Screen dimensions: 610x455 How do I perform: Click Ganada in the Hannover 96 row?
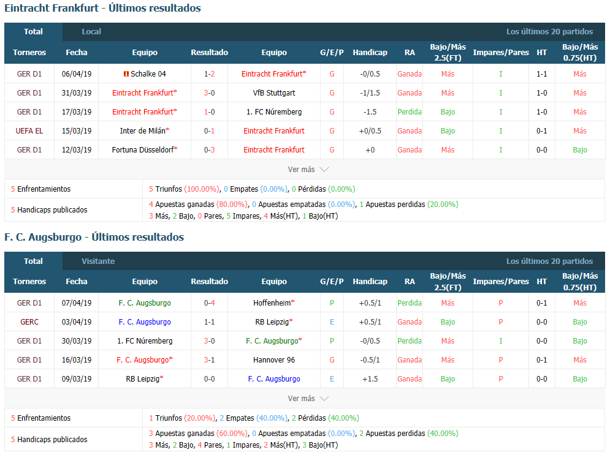pyautogui.click(x=410, y=360)
